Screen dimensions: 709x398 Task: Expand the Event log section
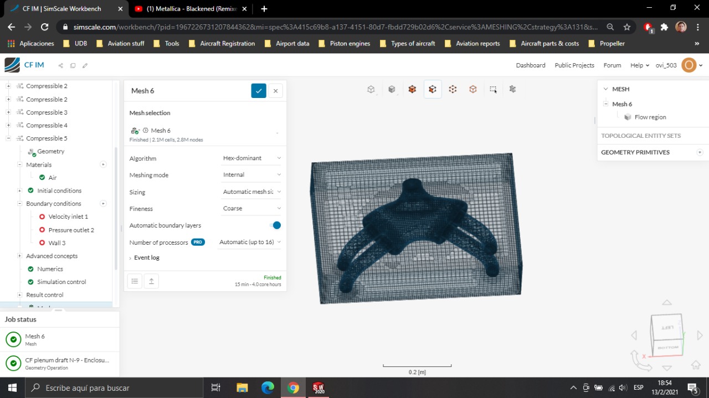(146, 258)
